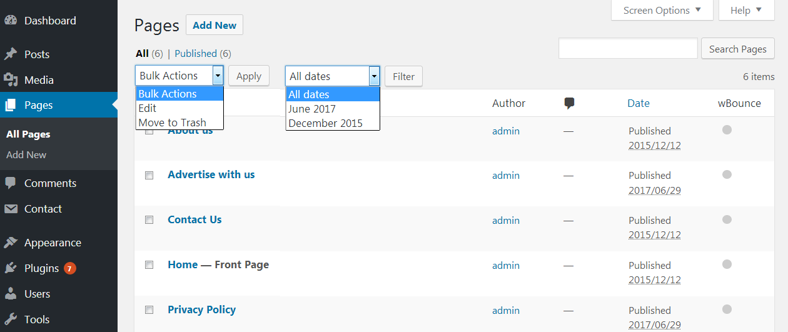The image size is (788, 332).
Task: Click wBounce status dot for About us
Action: 727,130
